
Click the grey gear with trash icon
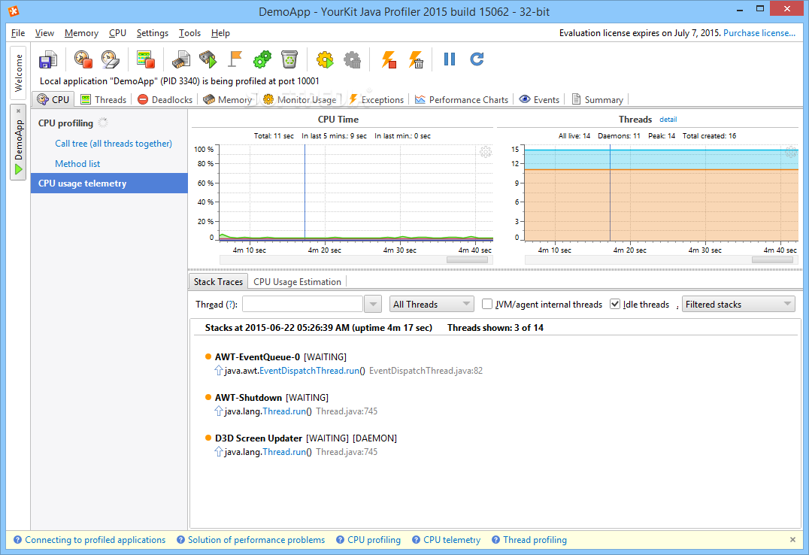353,59
